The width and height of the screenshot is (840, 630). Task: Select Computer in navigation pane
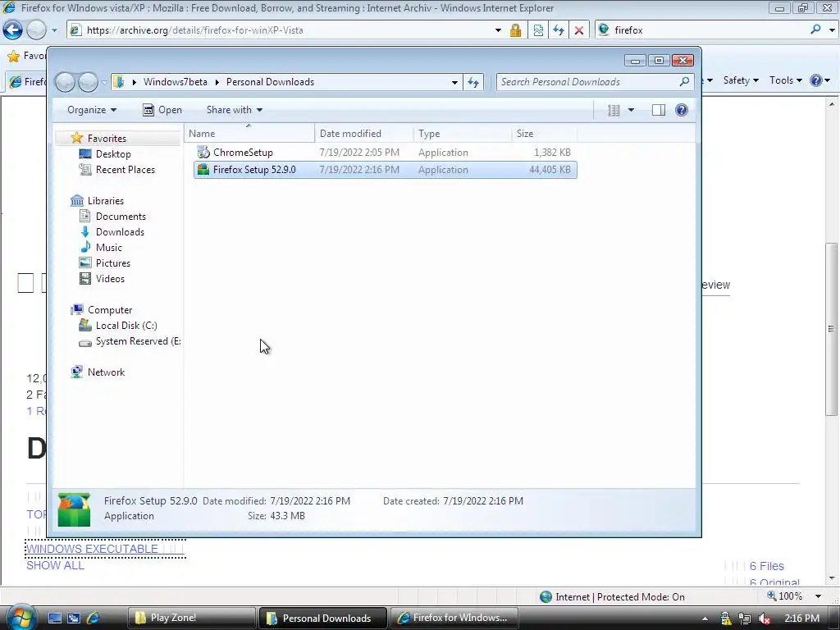coord(102,310)
